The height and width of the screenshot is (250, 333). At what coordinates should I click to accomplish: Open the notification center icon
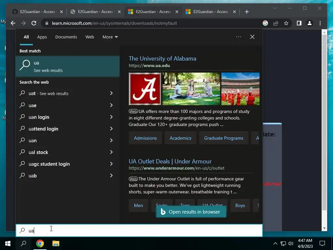322,243
